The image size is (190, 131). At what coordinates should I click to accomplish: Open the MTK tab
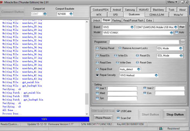coord(98,14)
